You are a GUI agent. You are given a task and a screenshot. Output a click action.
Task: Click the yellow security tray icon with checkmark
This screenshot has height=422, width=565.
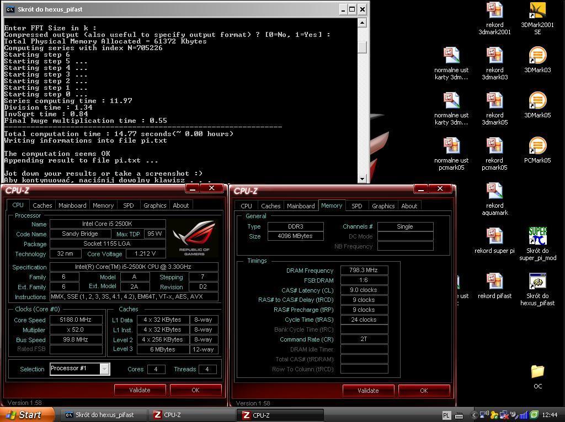[494, 415]
